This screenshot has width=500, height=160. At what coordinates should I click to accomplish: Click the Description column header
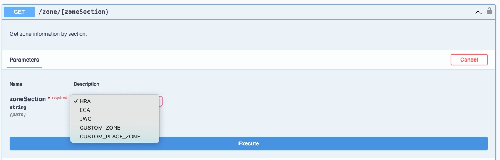87,84
